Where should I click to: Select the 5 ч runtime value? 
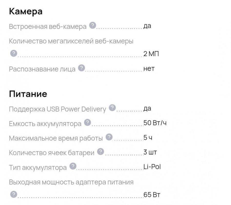pos(147,137)
